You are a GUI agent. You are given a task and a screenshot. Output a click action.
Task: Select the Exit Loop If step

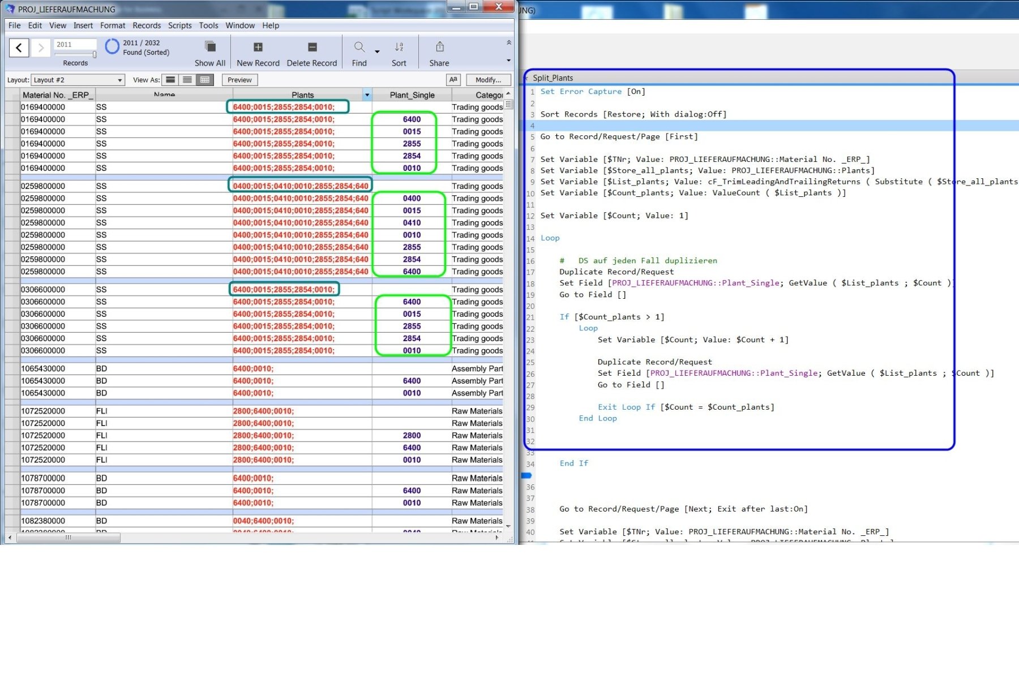[686, 407]
